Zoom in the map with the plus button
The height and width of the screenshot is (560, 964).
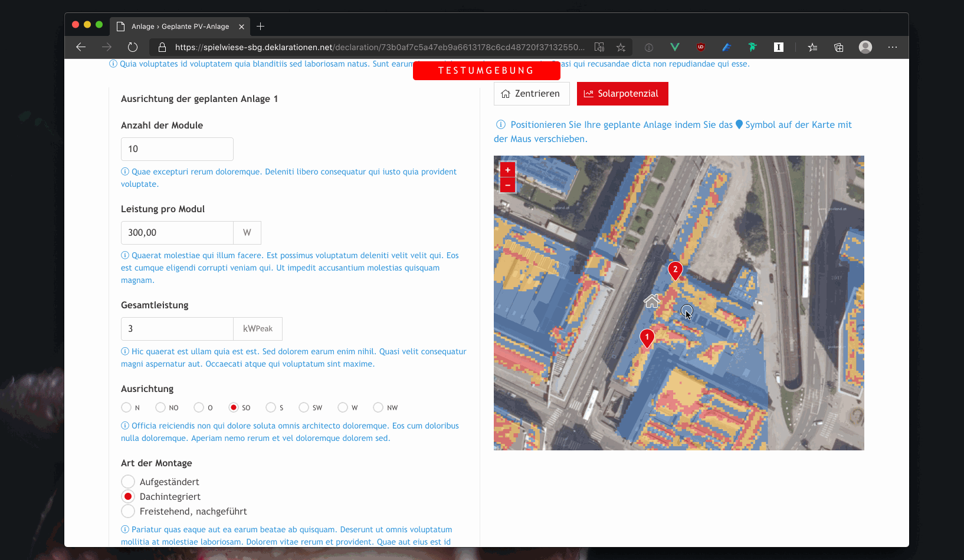tap(507, 170)
